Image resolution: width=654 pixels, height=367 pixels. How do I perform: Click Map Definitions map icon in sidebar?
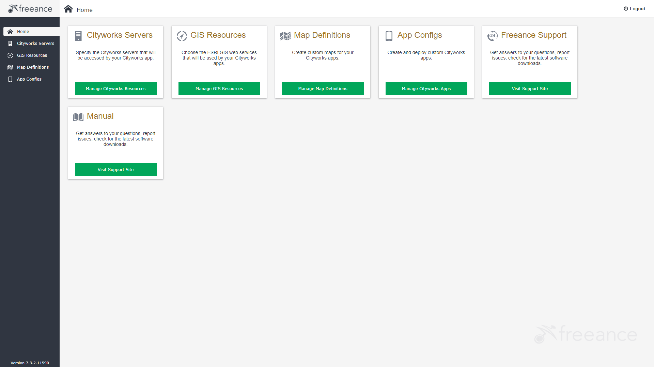tap(10, 67)
